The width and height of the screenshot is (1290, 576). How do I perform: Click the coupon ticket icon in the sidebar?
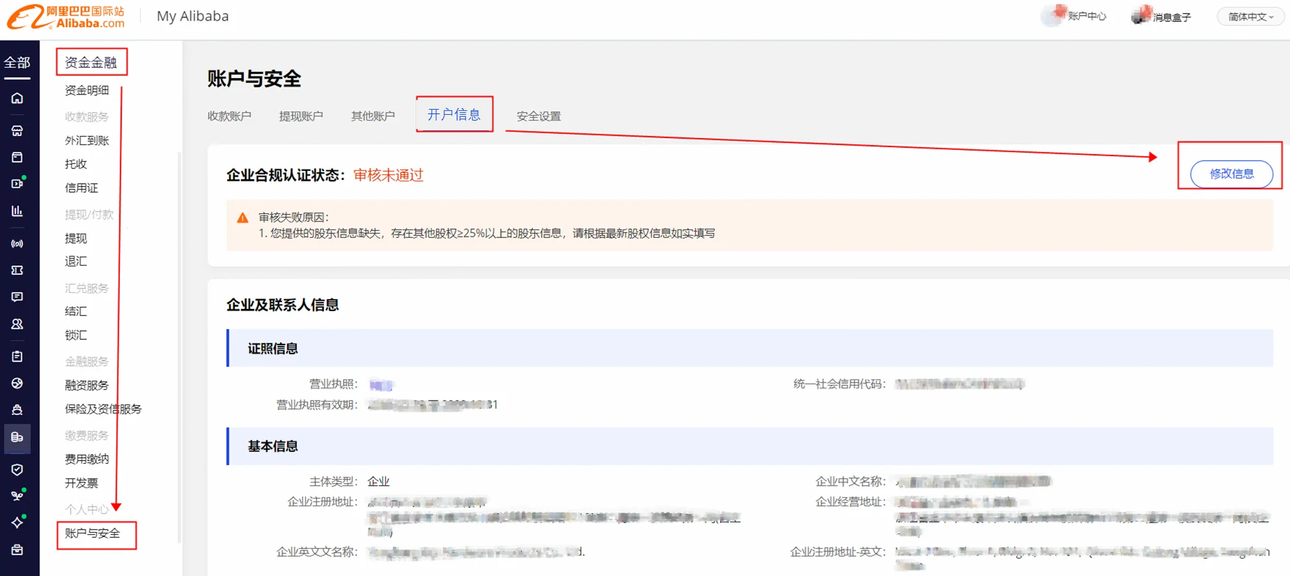pos(17,270)
